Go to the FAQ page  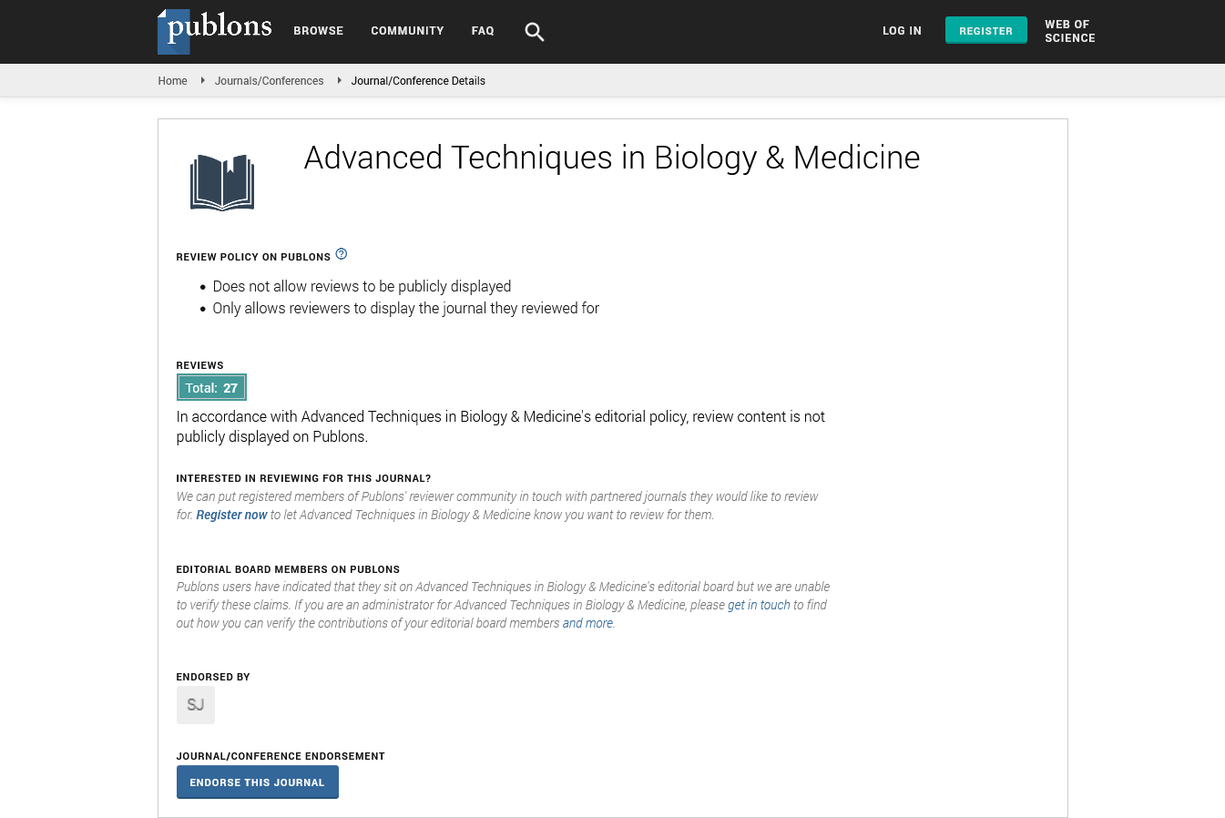click(483, 31)
